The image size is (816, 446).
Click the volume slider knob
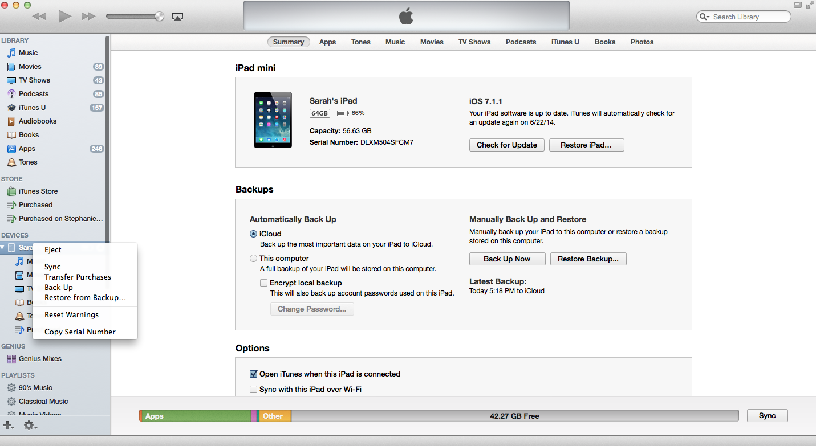pyautogui.click(x=160, y=17)
